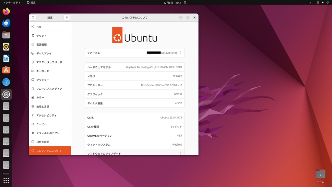Image resolution: width=332 pixels, height=187 pixels.
Task: Open キーボード keyboard settings
Action: tap(50, 71)
